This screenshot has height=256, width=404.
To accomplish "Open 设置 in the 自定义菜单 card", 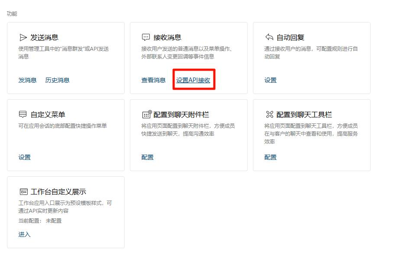I will coord(25,157).
